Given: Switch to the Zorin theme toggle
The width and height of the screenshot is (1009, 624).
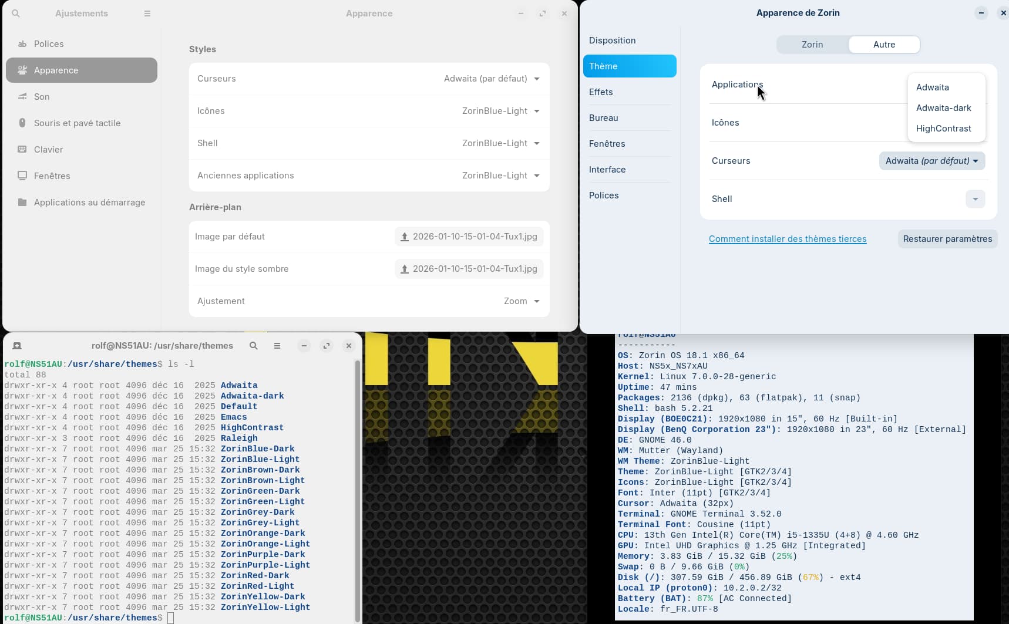Looking at the screenshot, I should (x=812, y=45).
